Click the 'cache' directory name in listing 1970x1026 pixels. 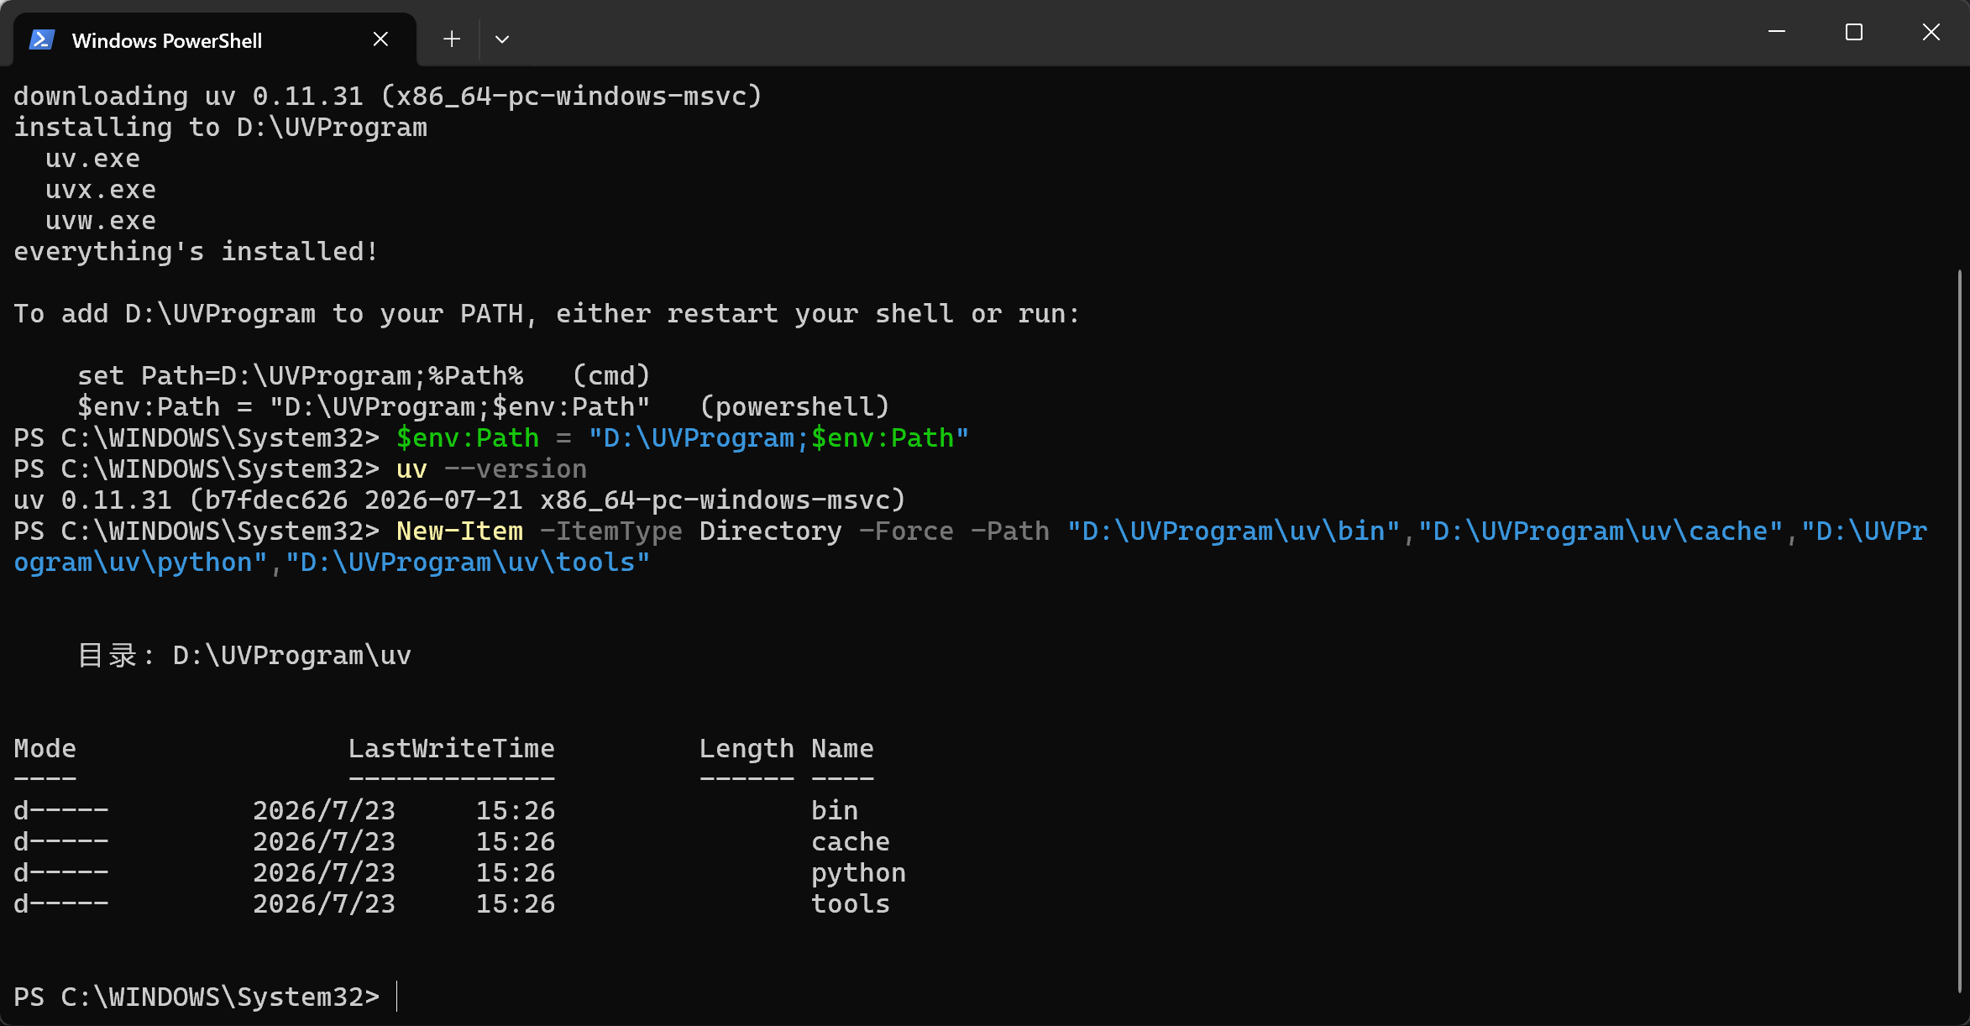tap(851, 842)
